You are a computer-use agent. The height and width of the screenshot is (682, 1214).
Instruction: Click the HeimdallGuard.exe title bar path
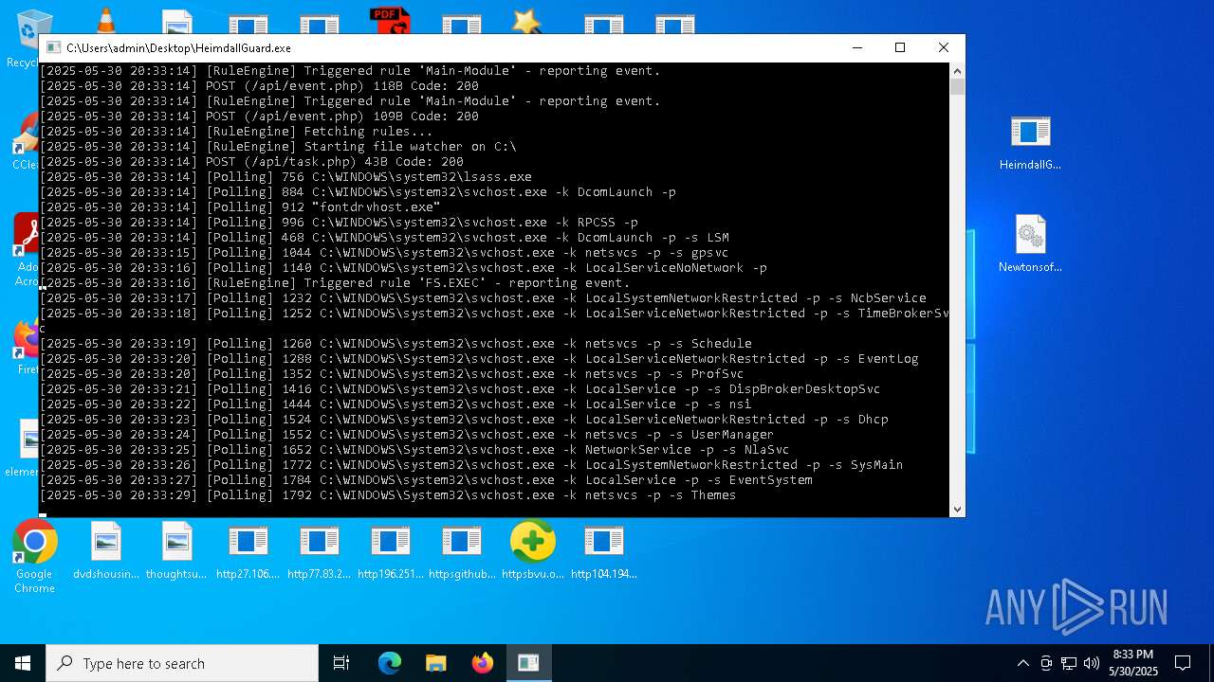pyautogui.click(x=178, y=47)
